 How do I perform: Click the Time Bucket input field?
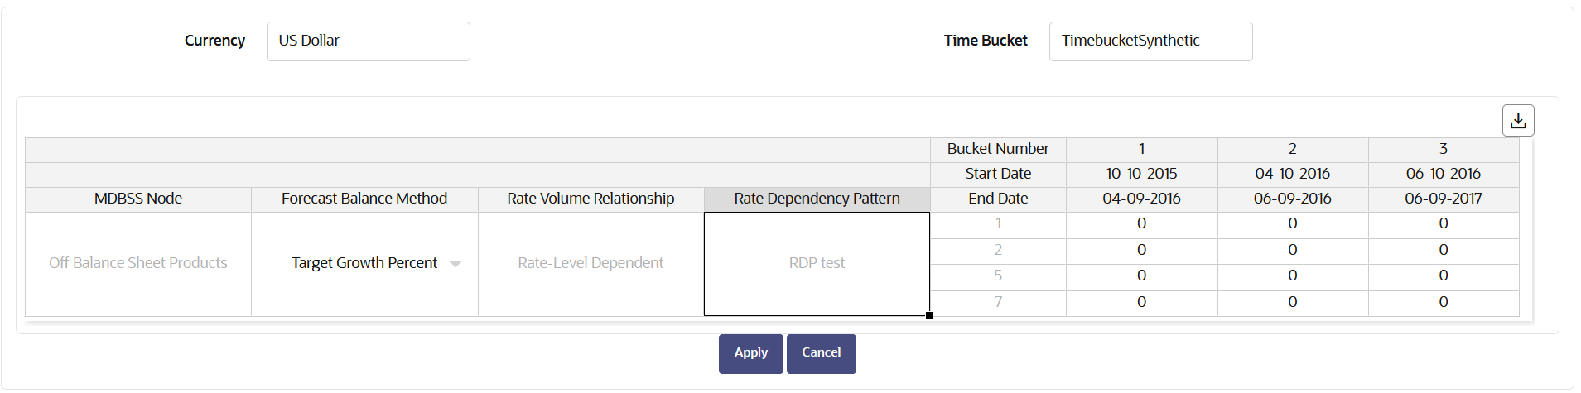[x=1150, y=41]
